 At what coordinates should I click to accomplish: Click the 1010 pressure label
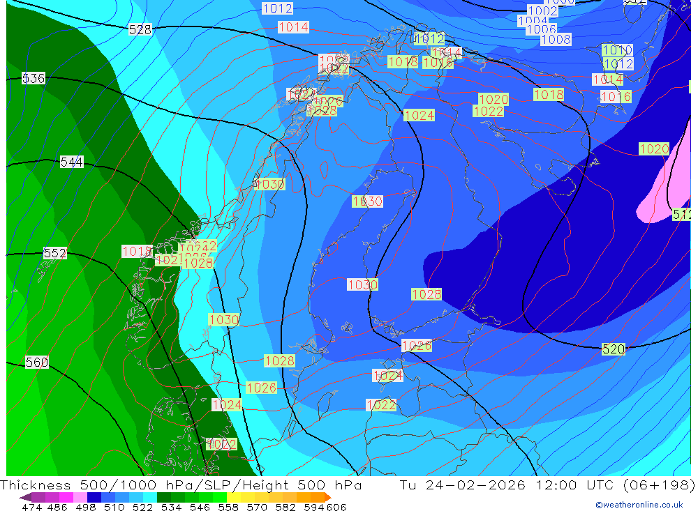click(617, 49)
